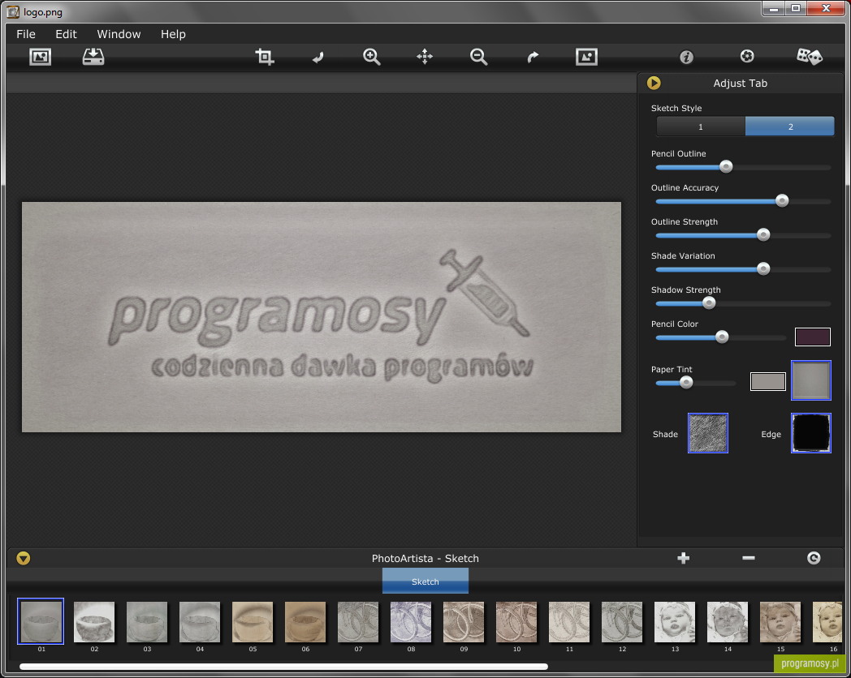Apply sketch preset 06
This screenshot has height=678, width=851.
coord(305,622)
